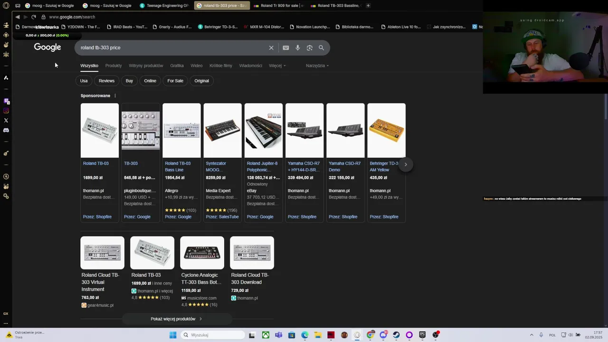Apply the Reviews filter chip
The width and height of the screenshot is (608, 342).
click(106, 81)
